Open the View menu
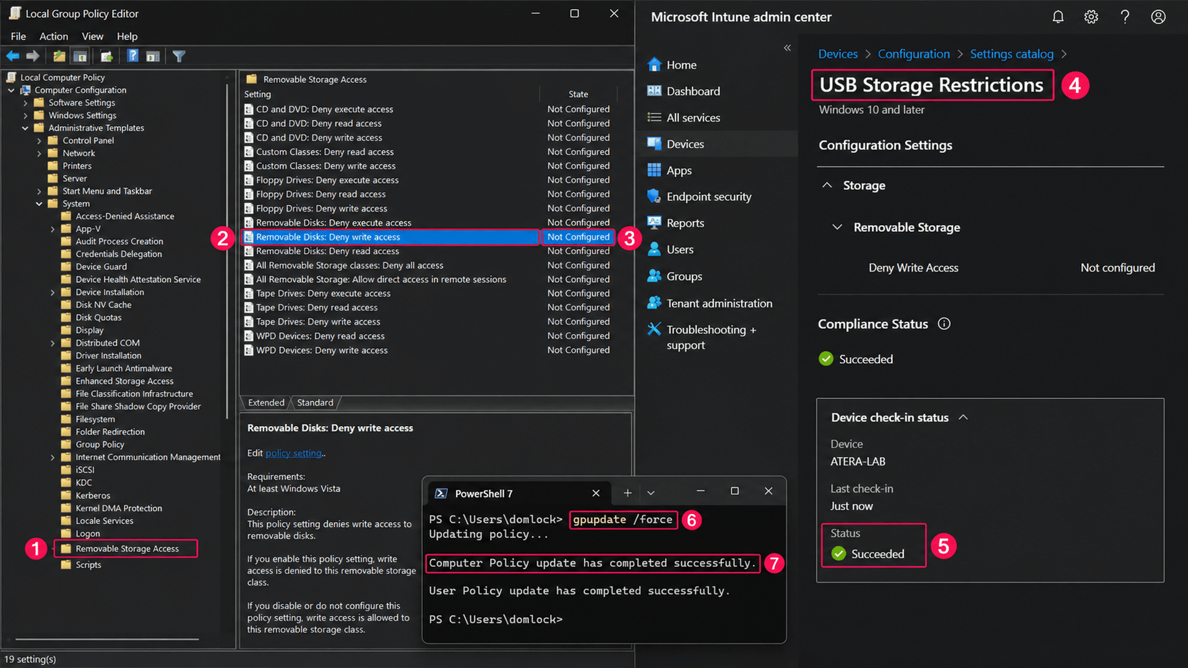Viewport: 1188px width, 668px height. tap(93, 36)
